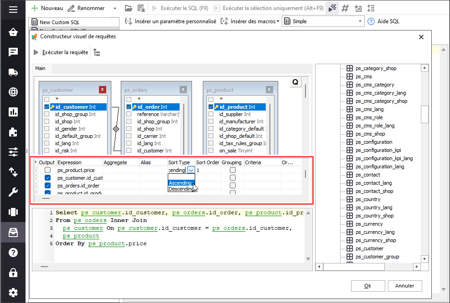Open the messages chat sidebar icon
The width and height of the screenshot is (450, 303).
[x=13, y=52]
